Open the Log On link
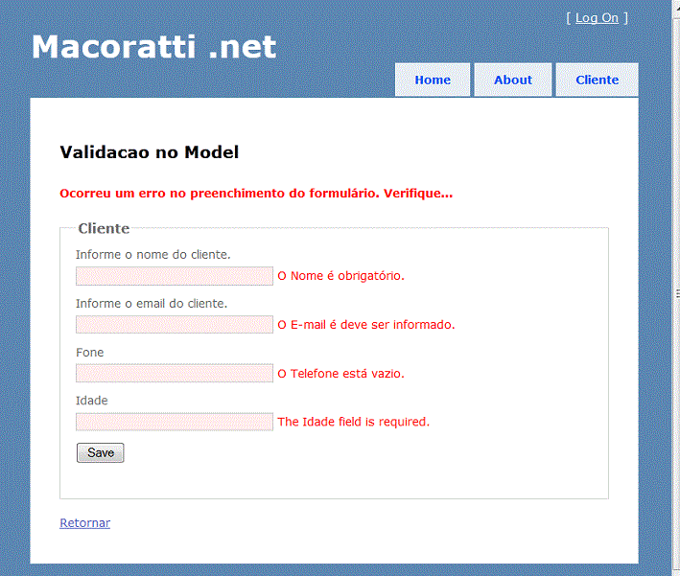 (x=597, y=18)
